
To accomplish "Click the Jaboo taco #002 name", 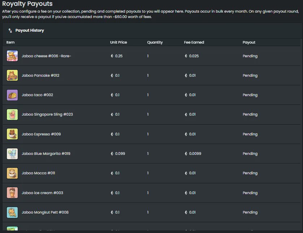I will click(37, 95).
